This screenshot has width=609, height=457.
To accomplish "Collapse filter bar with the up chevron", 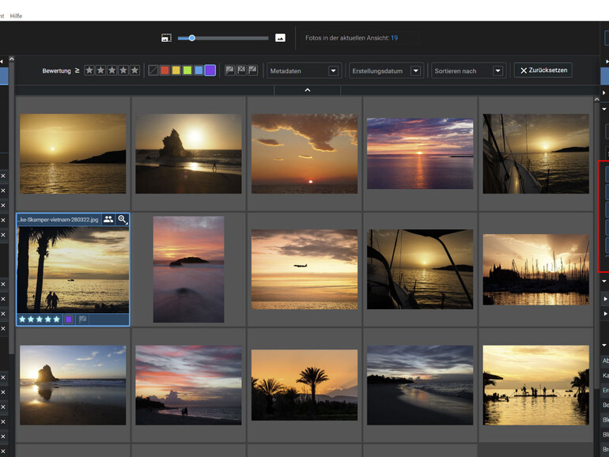I will 307,90.
